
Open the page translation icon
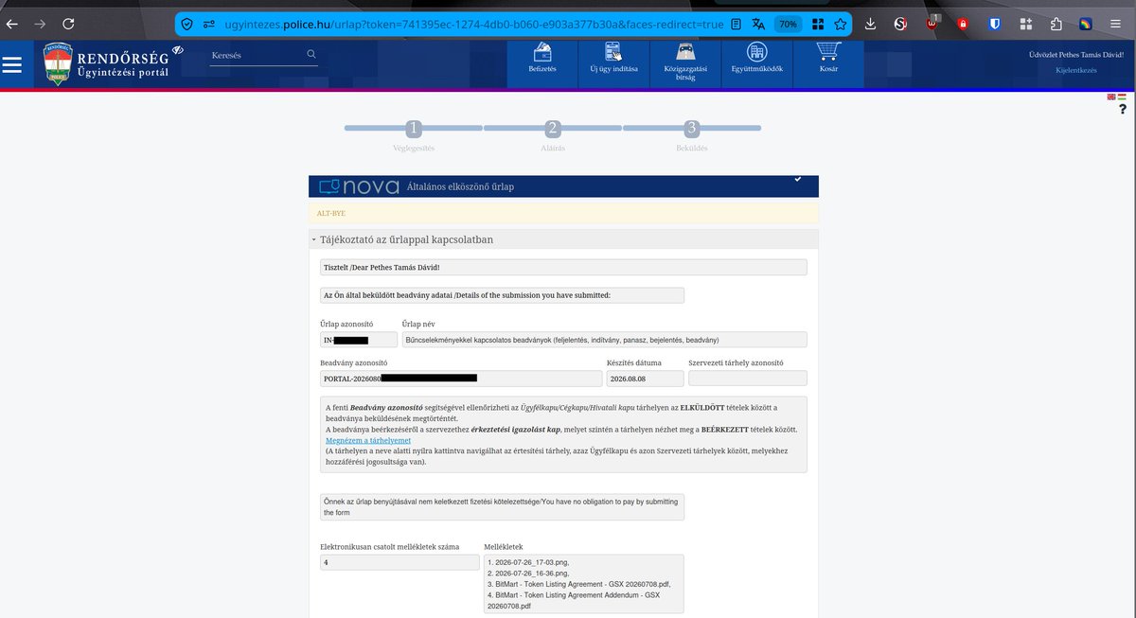[x=758, y=24]
